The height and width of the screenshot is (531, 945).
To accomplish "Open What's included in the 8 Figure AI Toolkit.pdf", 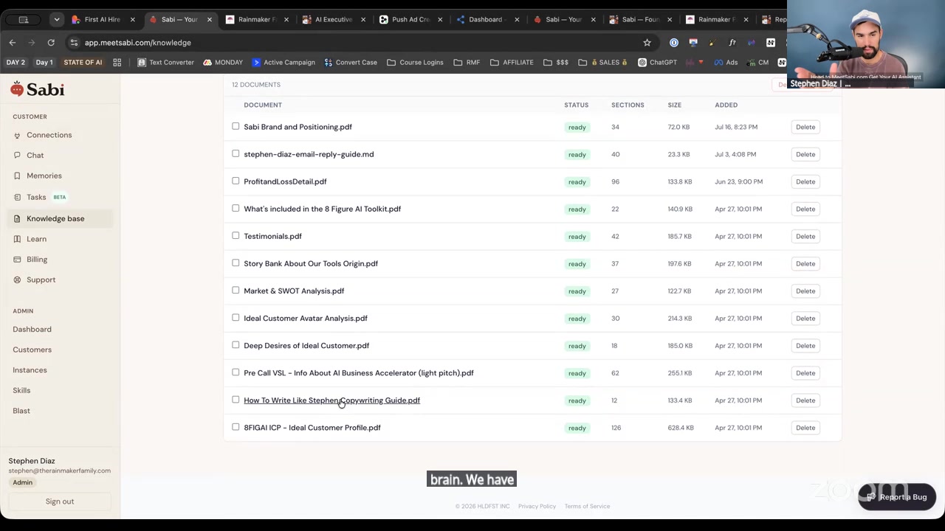I will pos(322,209).
